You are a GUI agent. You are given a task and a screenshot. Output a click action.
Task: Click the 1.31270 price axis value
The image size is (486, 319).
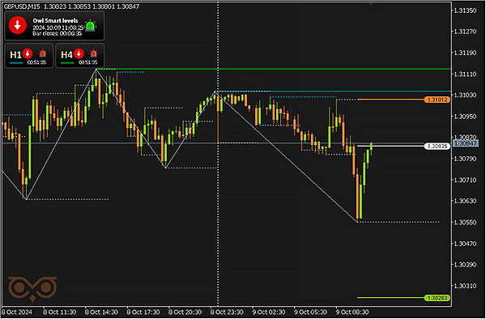pyautogui.click(x=465, y=32)
